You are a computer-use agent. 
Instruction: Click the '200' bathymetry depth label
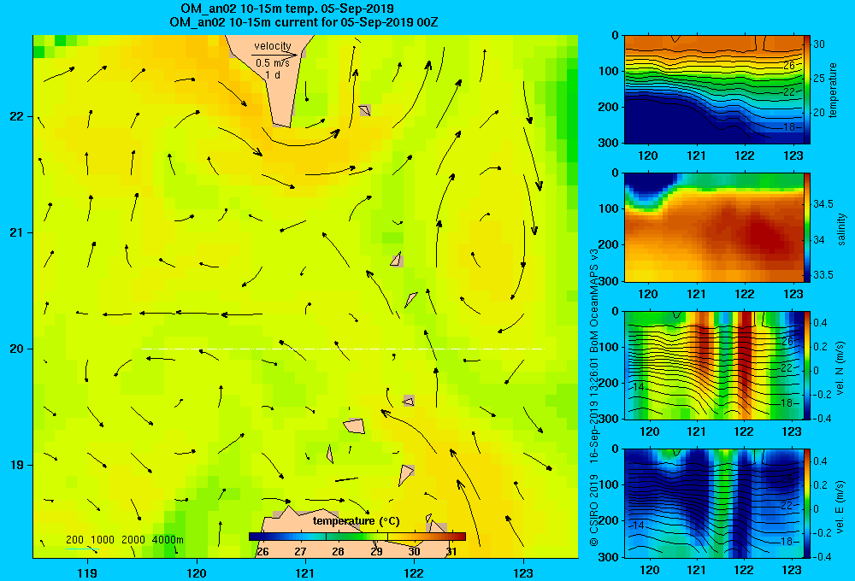point(74,540)
